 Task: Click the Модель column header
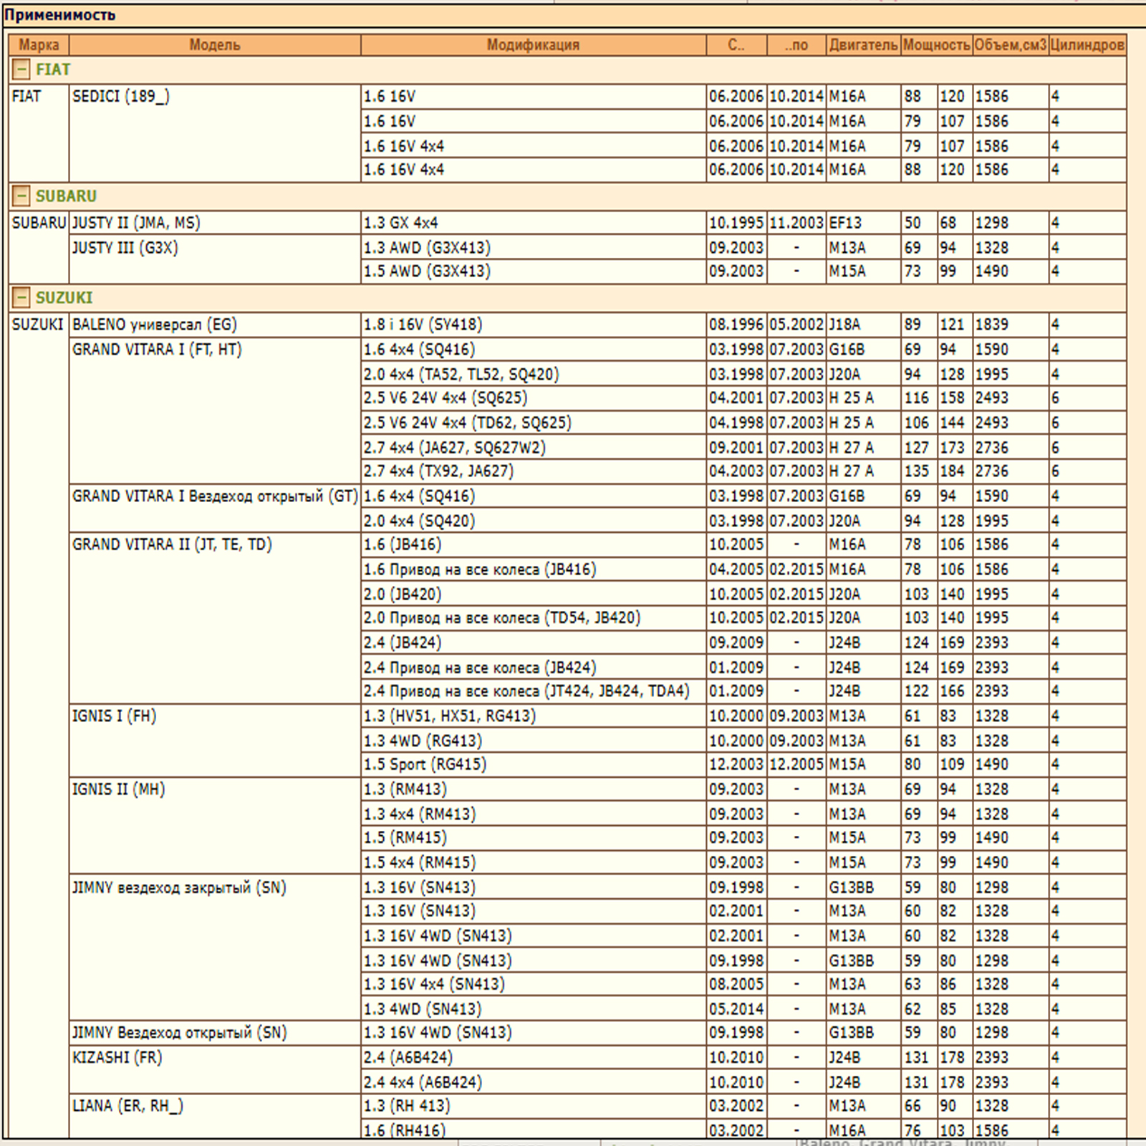point(214,45)
